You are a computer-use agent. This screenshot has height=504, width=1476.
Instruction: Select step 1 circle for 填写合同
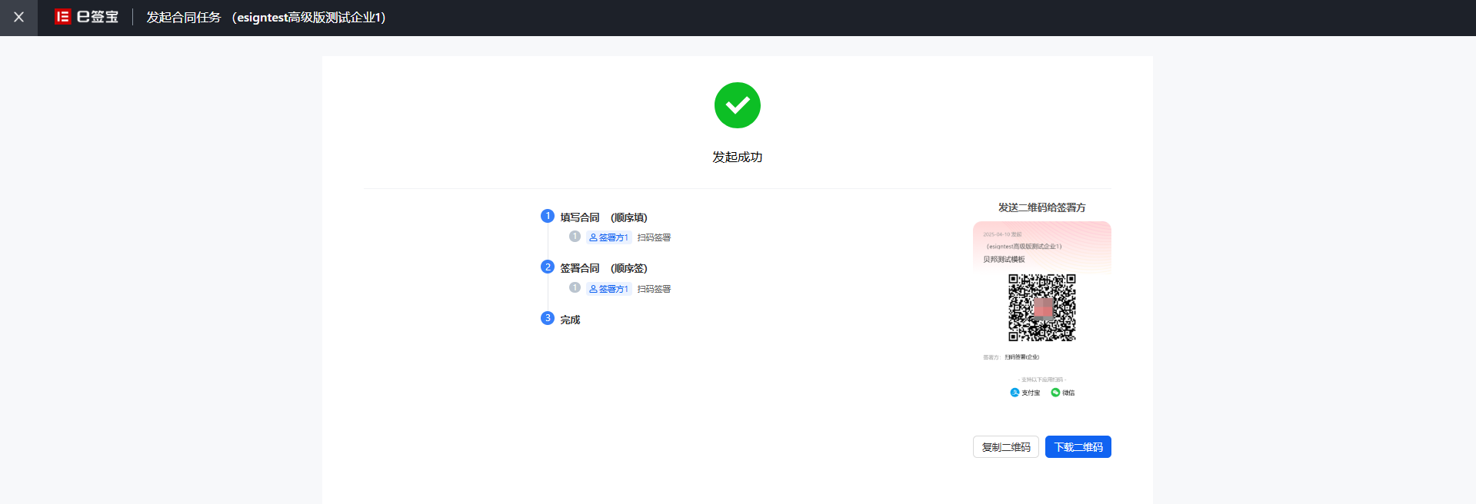point(548,216)
